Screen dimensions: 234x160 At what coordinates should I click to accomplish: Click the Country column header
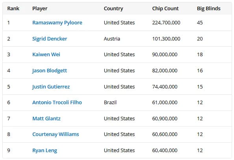coord(113,9)
